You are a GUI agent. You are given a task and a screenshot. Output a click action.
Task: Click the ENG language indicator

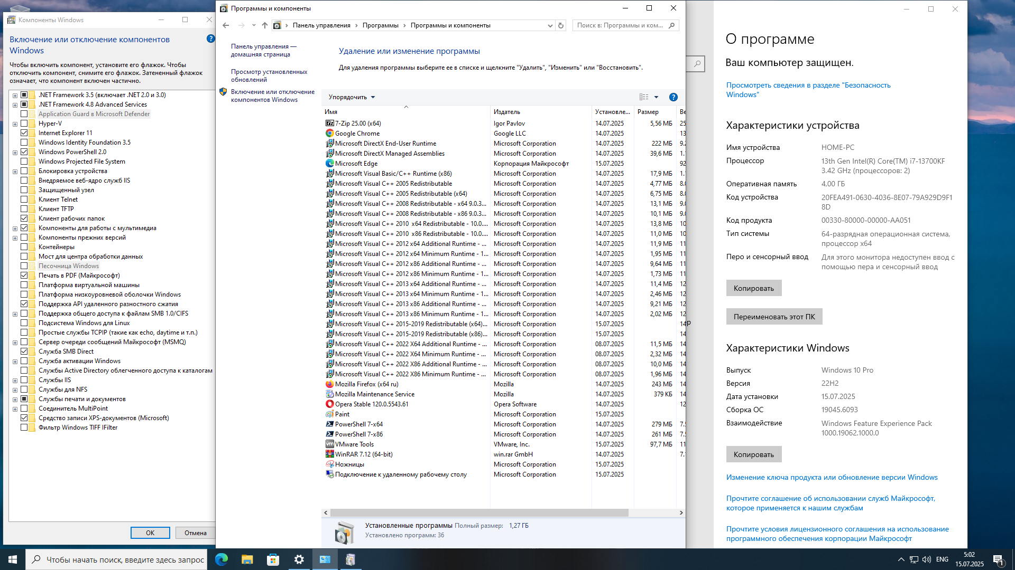pos(942,559)
